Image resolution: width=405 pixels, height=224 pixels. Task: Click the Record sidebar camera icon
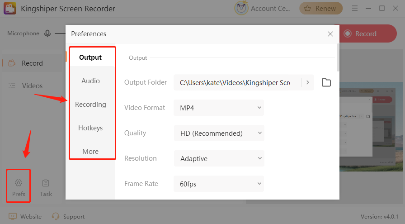coord(12,63)
